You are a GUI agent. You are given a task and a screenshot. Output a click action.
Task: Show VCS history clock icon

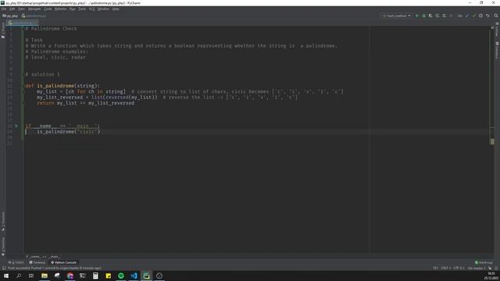coord(480,16)
